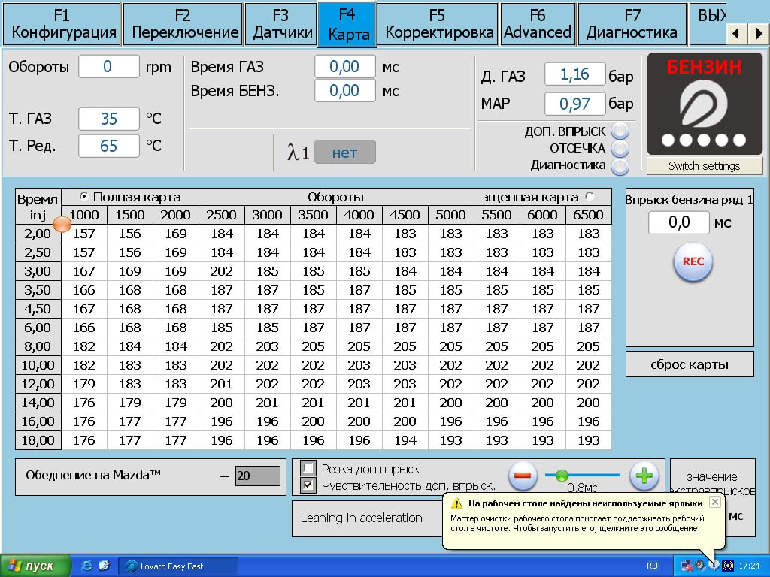Image resolution: width=770 pixels, height=577 pixels.
Task: Click the ОТСЕЧКА indicator light
Action: [620, 148]
